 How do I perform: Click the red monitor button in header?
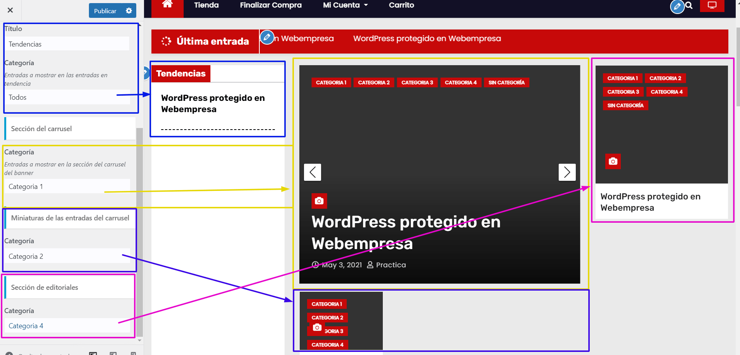point(712,5)
